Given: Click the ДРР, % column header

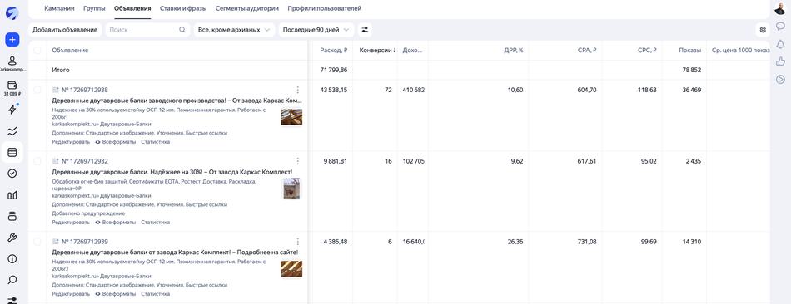Looking at the screenshot, I should 514,51.
